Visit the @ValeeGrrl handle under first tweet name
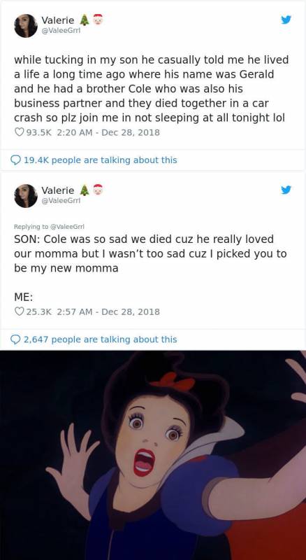Image resolution: width=306 pixels, height=560 pixels. (61, 31)
